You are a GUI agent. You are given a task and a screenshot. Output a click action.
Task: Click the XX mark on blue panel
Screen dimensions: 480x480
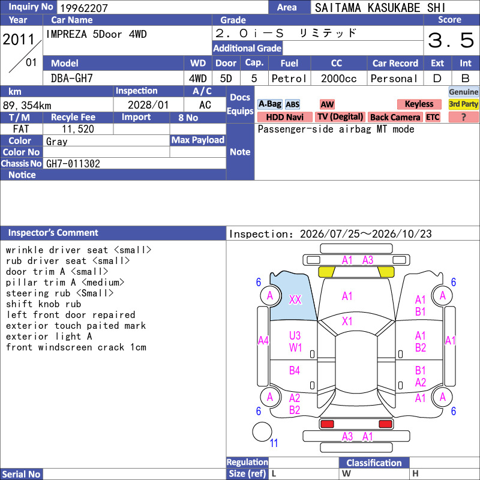click(x=295, y=299)
